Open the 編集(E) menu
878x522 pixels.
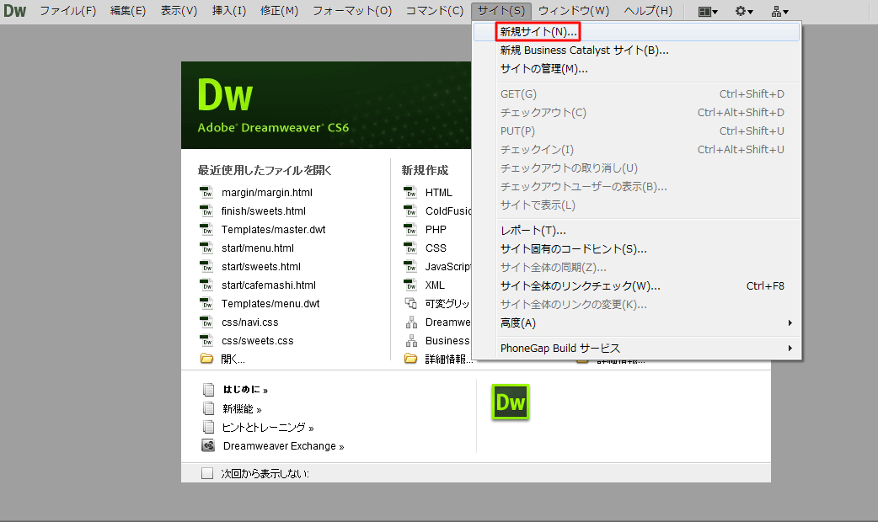[x=128, y=11]
